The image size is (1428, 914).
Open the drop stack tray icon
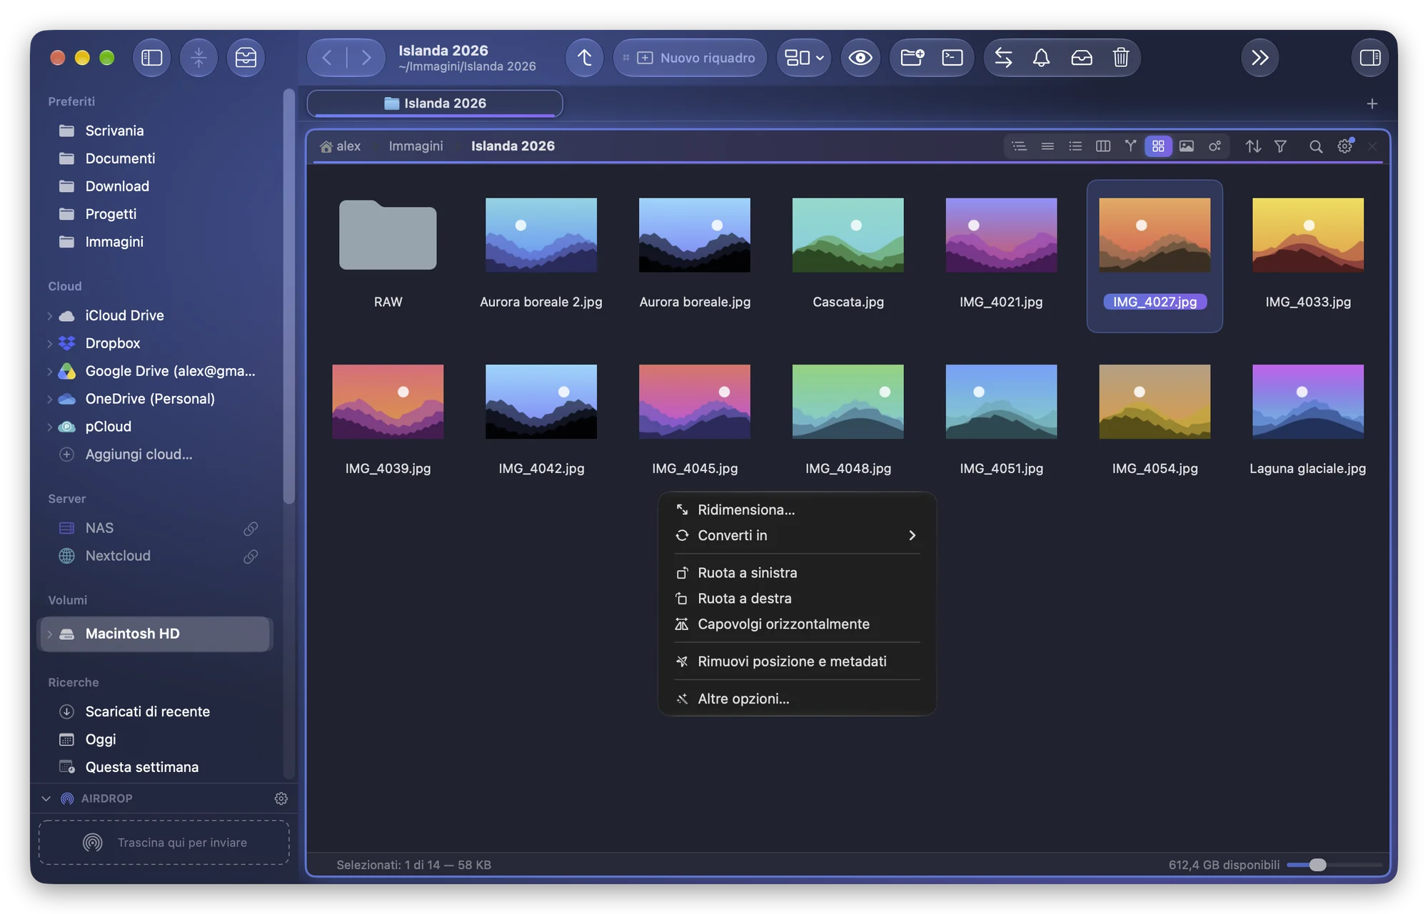(x=246, y=58)
